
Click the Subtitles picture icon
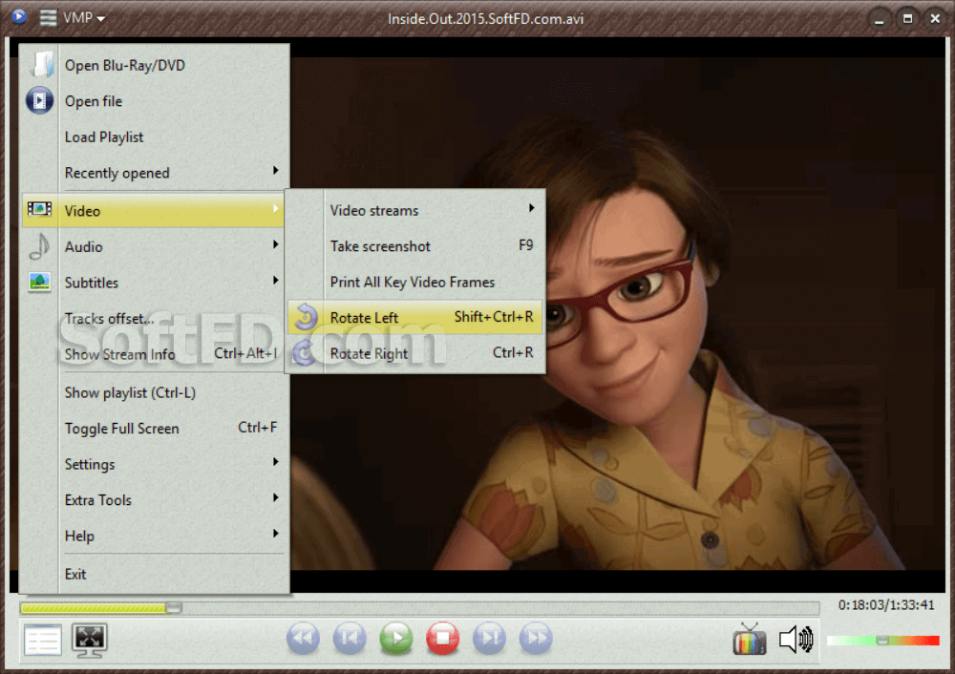(x=39, y=282)
